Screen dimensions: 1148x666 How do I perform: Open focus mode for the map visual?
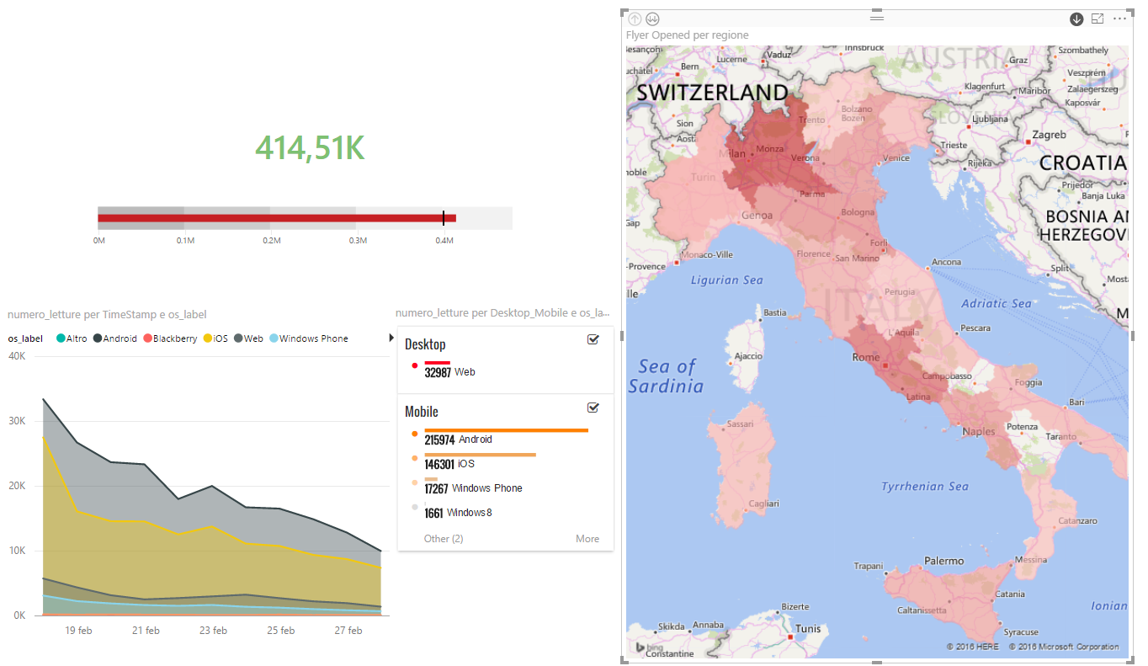1098,19
